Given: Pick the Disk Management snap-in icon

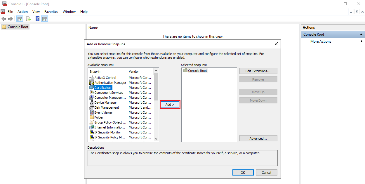Looking at the screenshot, I should click(92, 107).
